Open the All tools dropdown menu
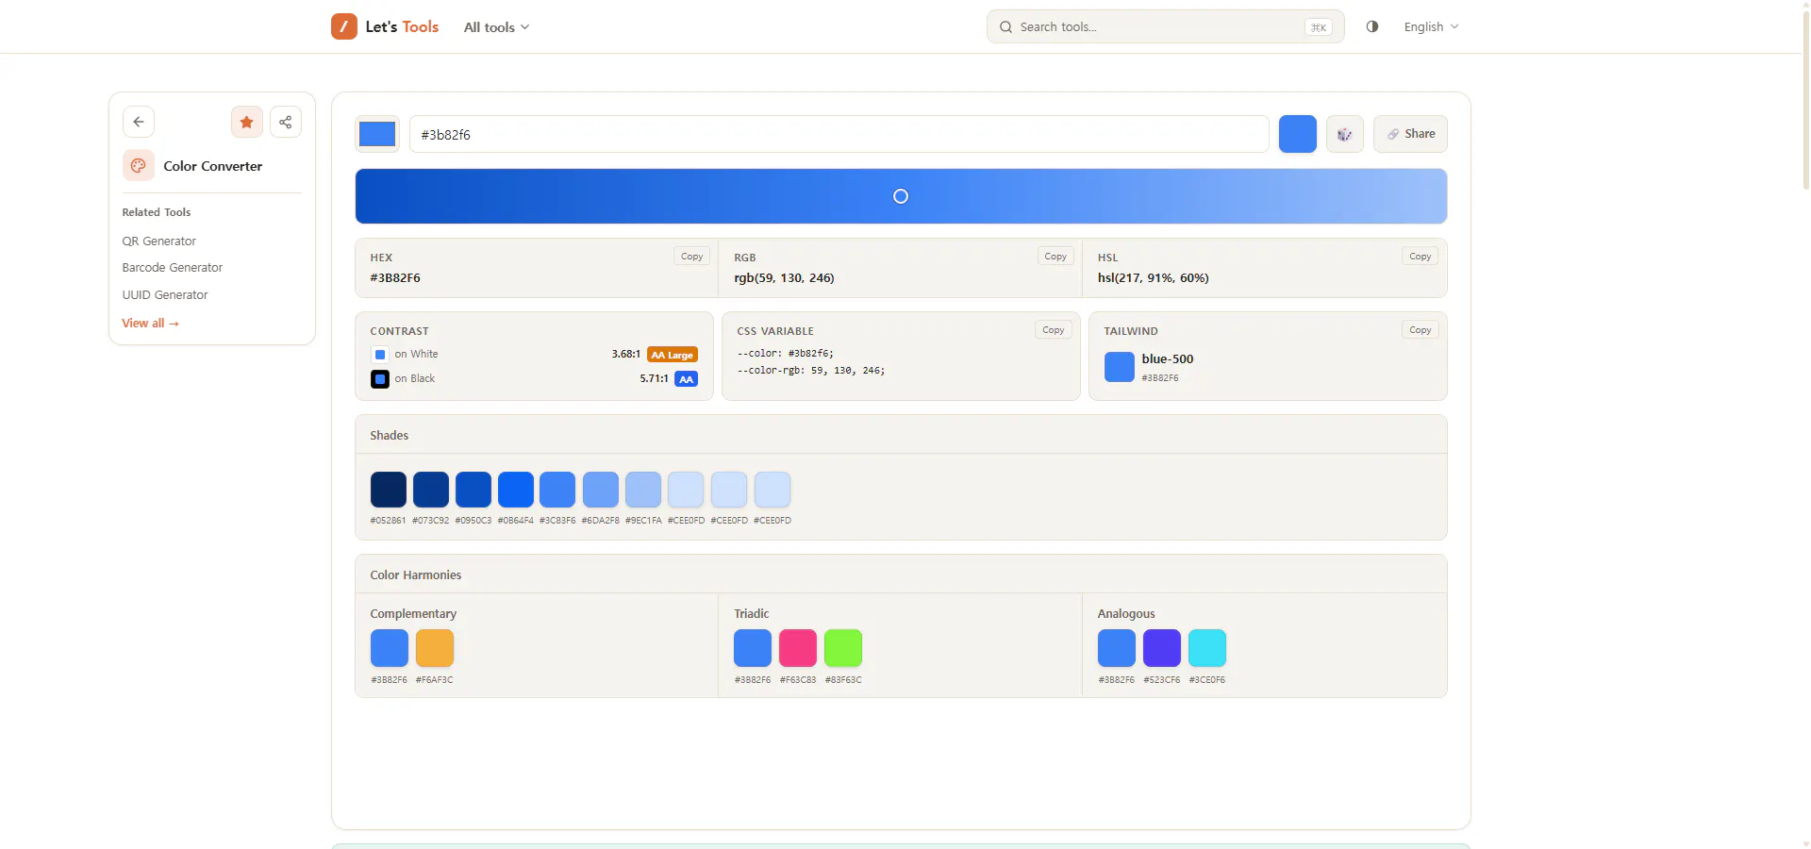1811x849 pixels. (496, 27)
